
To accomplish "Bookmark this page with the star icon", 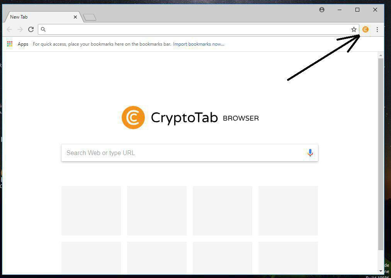I will [354, 29].
